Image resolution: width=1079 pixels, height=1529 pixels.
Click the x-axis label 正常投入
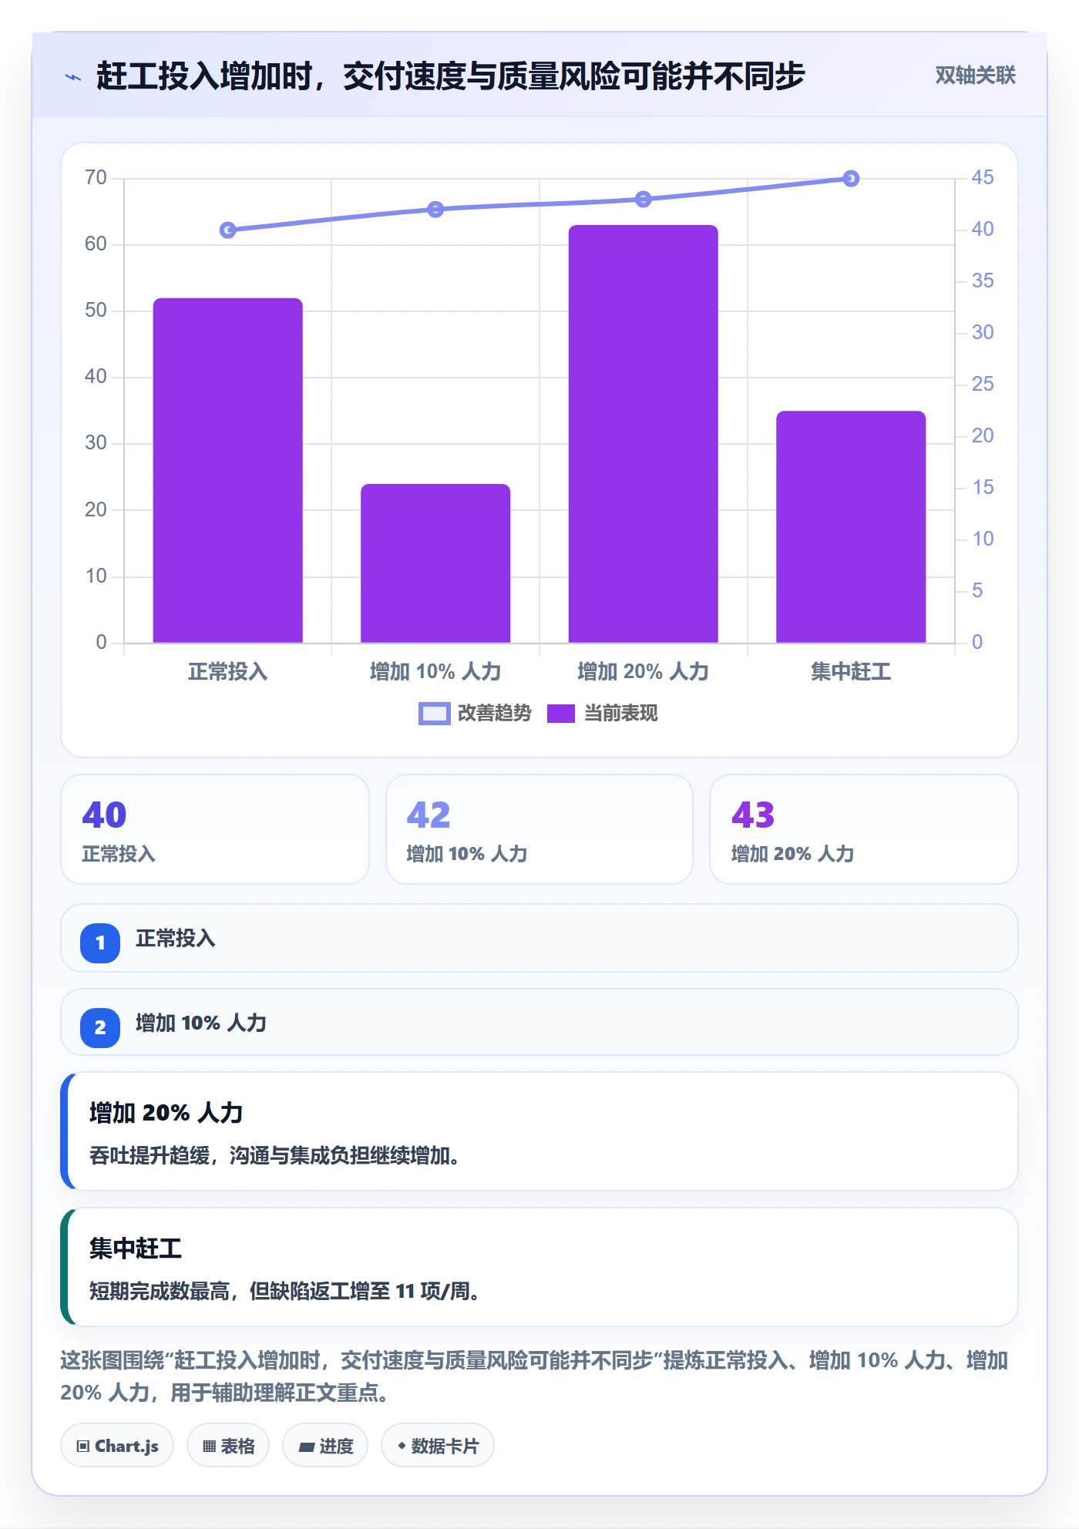(x=228, y=672)
